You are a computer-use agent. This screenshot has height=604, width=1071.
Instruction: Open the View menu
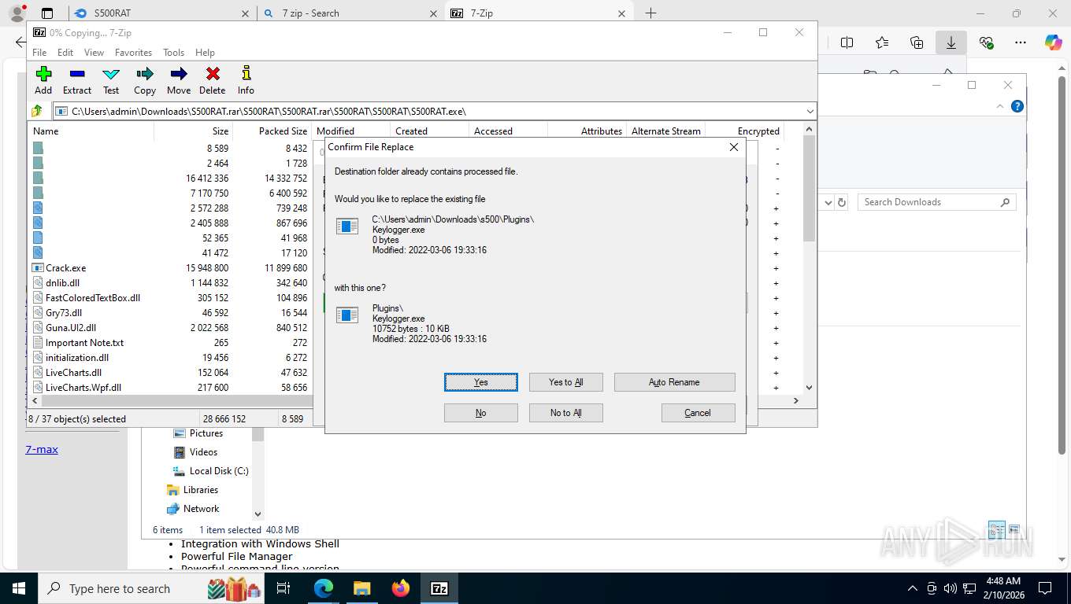(x=94, y=53)
